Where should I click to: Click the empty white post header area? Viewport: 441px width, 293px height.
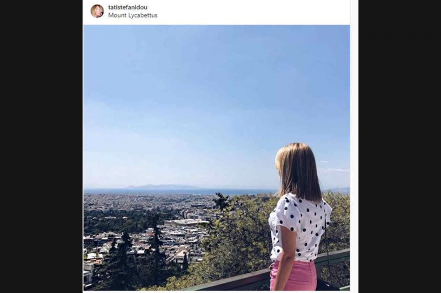tap(254, 11)
